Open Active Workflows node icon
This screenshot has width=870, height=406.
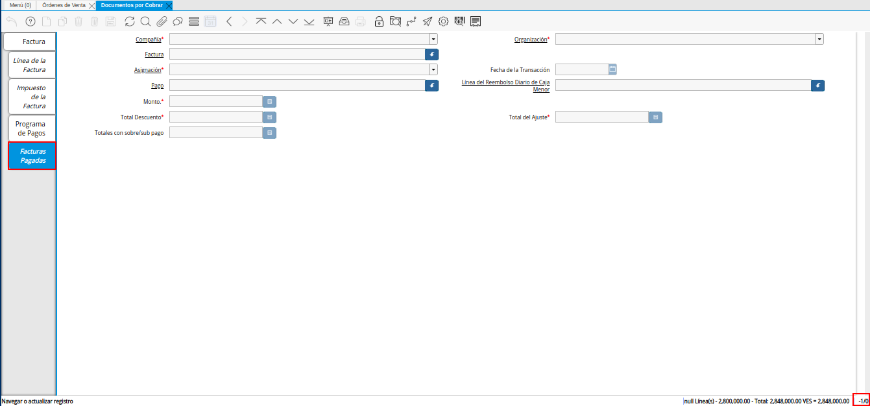[x=411, y=21]
